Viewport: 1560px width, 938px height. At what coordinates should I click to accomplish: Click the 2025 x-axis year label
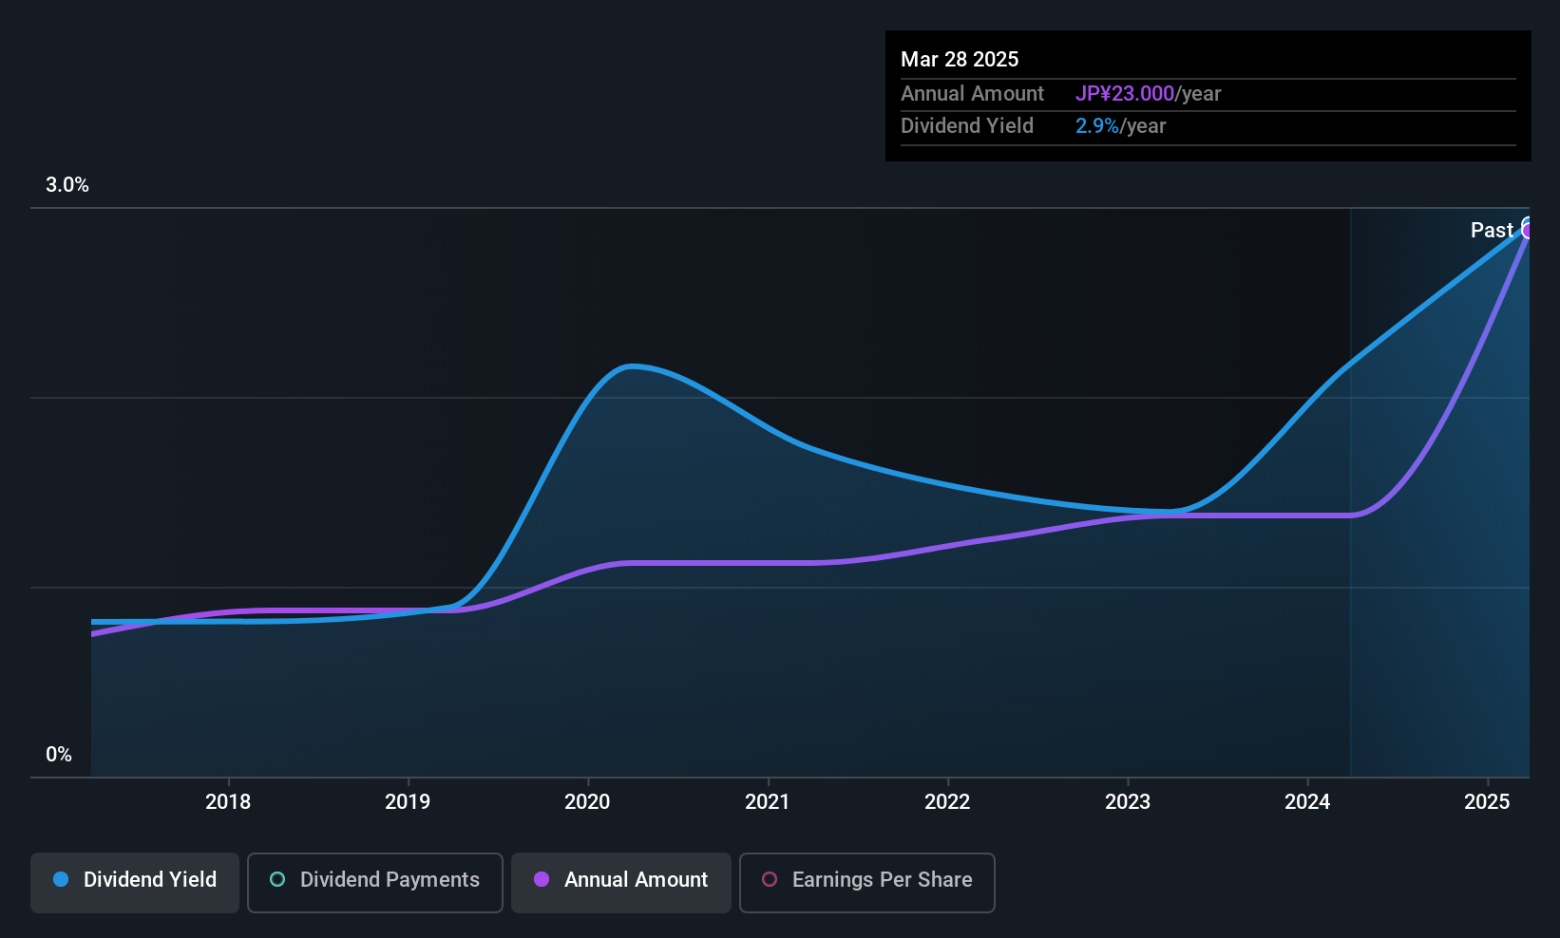1487,802
